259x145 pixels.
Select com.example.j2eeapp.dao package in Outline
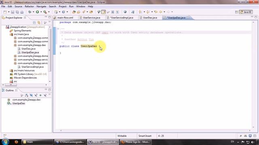pyautogui.click(x=26, y=99)
